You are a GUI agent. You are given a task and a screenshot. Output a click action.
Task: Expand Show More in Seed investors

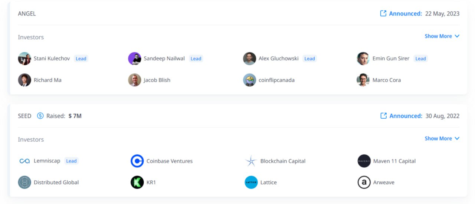442,138
